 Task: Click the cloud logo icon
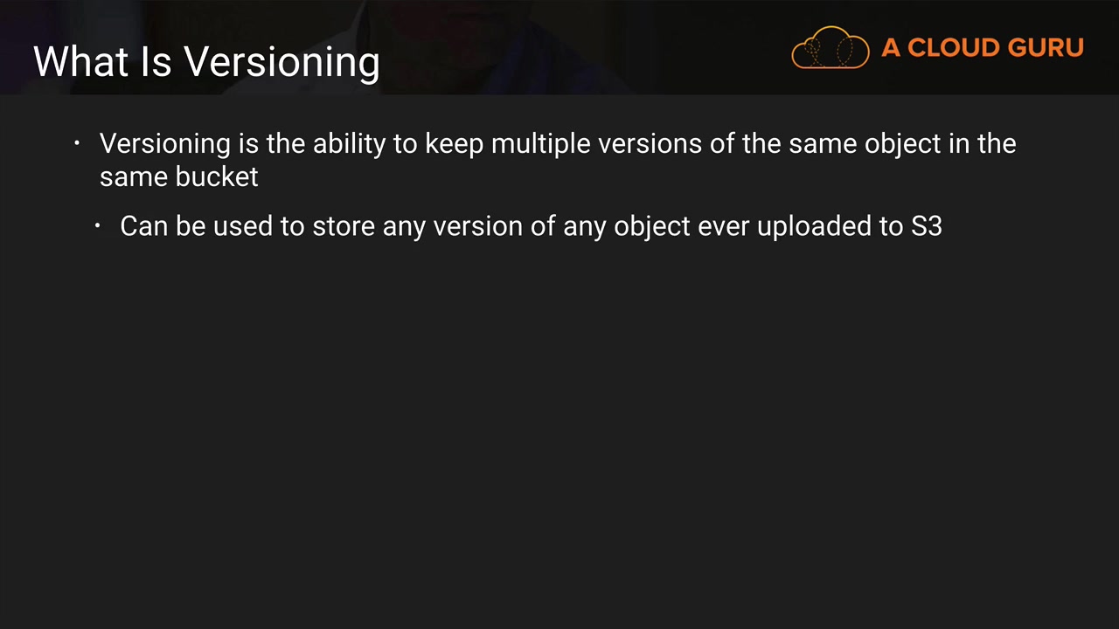pos(830,48)
